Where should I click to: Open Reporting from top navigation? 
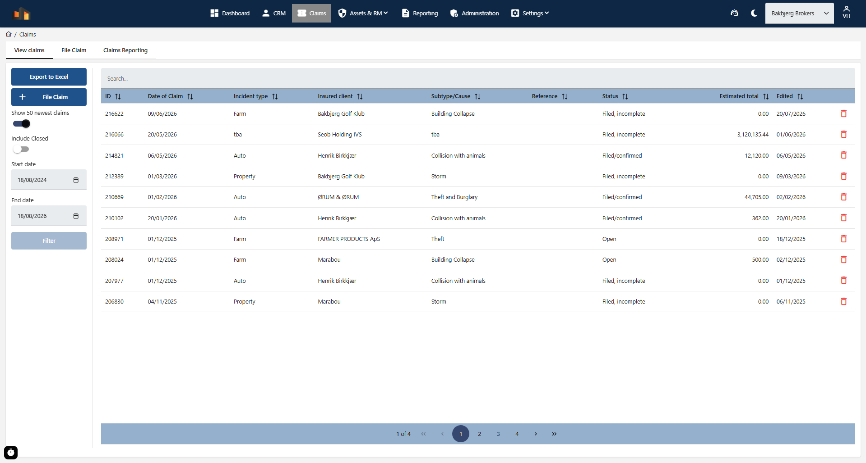tap(420, 13)
